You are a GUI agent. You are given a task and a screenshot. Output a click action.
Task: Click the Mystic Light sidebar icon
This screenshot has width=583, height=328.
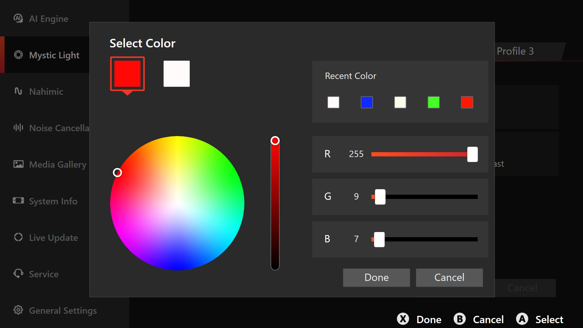click(18, 55)
